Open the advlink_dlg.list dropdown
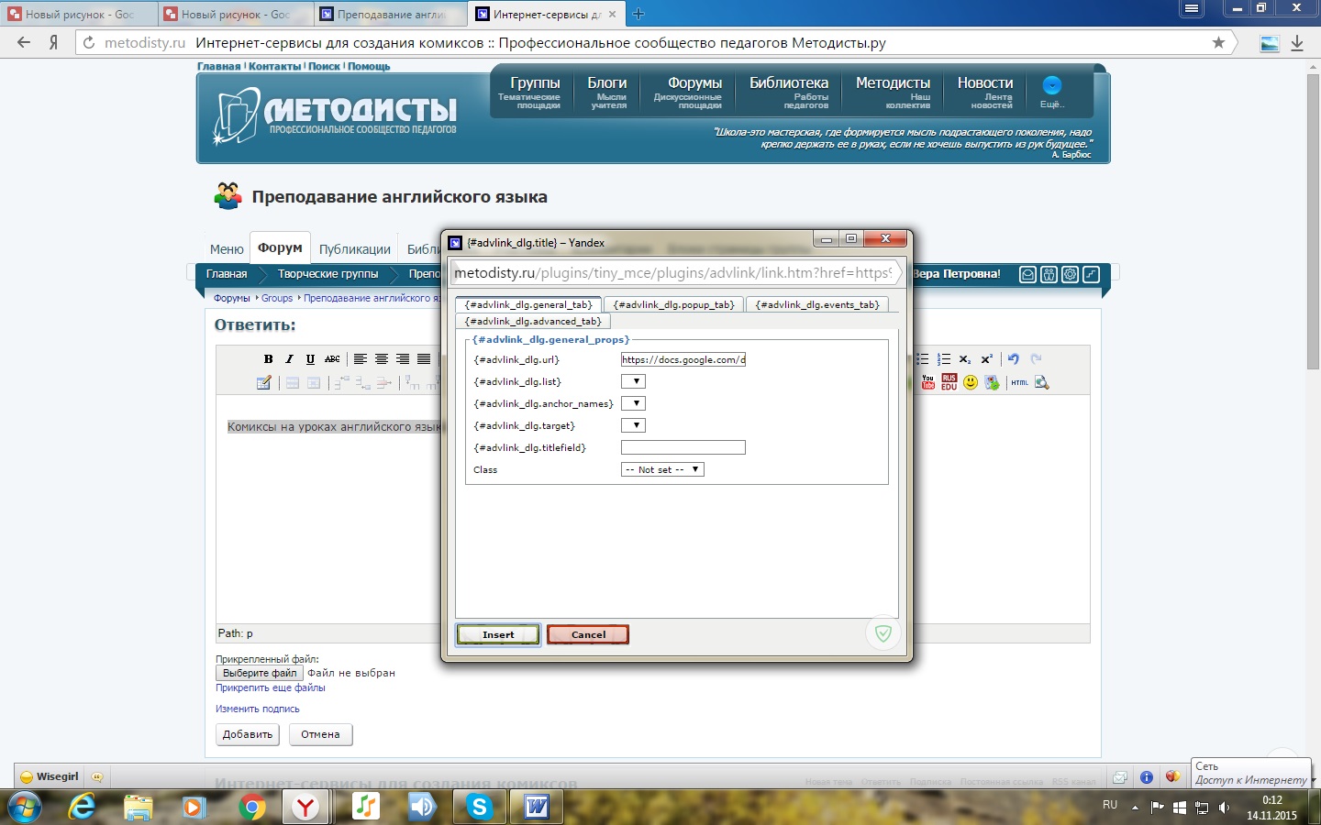 (x=633, y=381)
